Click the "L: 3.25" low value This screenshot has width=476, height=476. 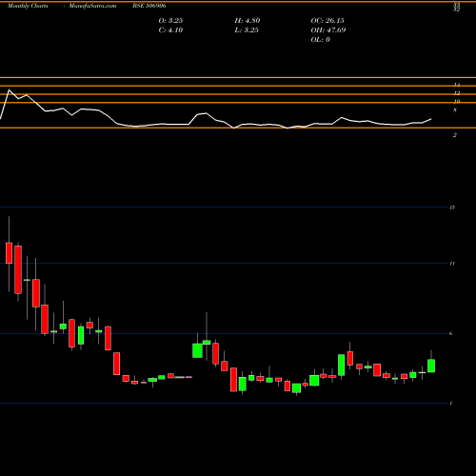pyautogui.click(x=247, y=30)
